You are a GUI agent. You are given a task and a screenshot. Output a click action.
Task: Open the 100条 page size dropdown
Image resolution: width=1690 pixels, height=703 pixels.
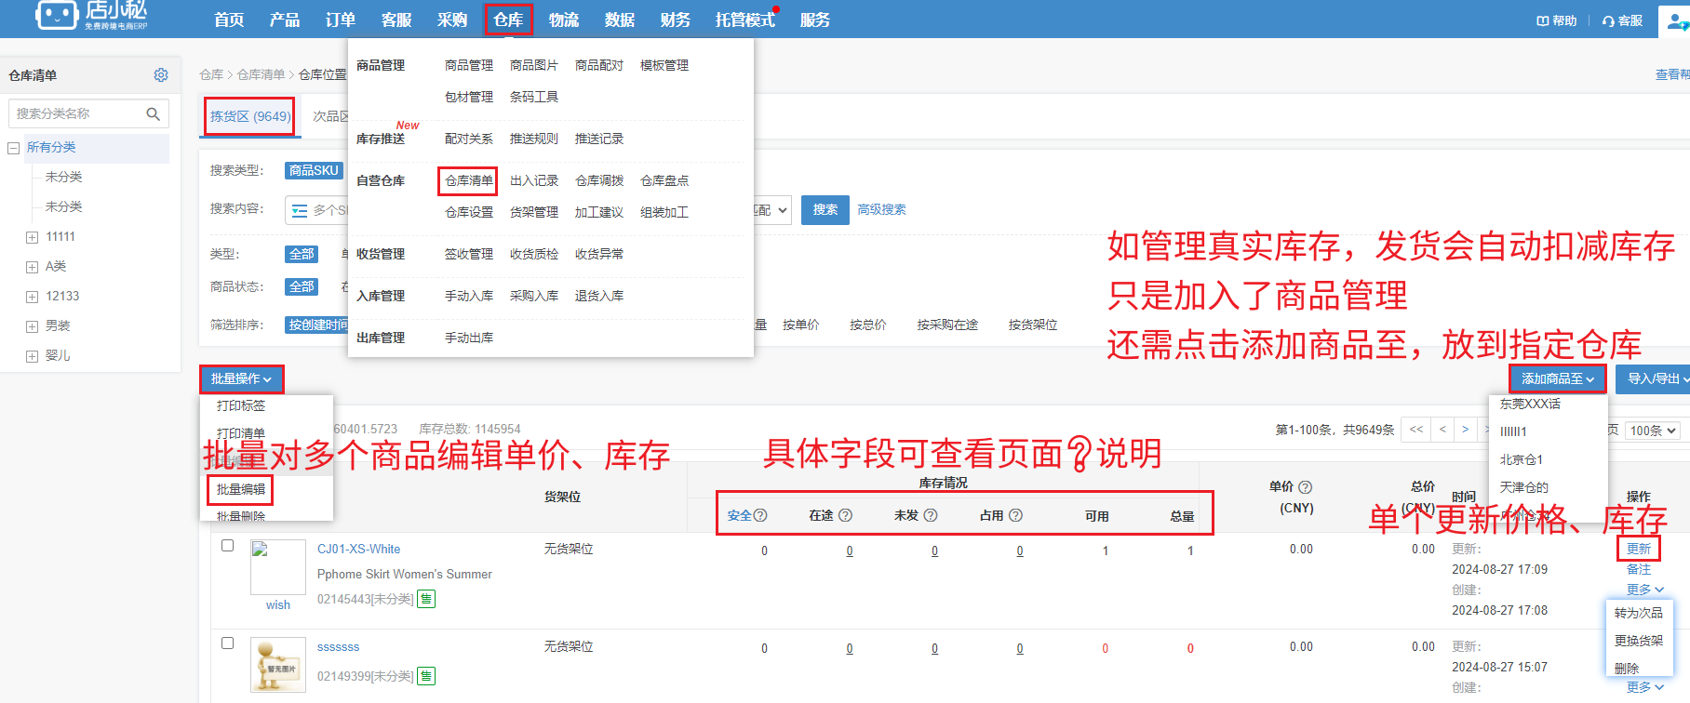[x=1654, y=431]
